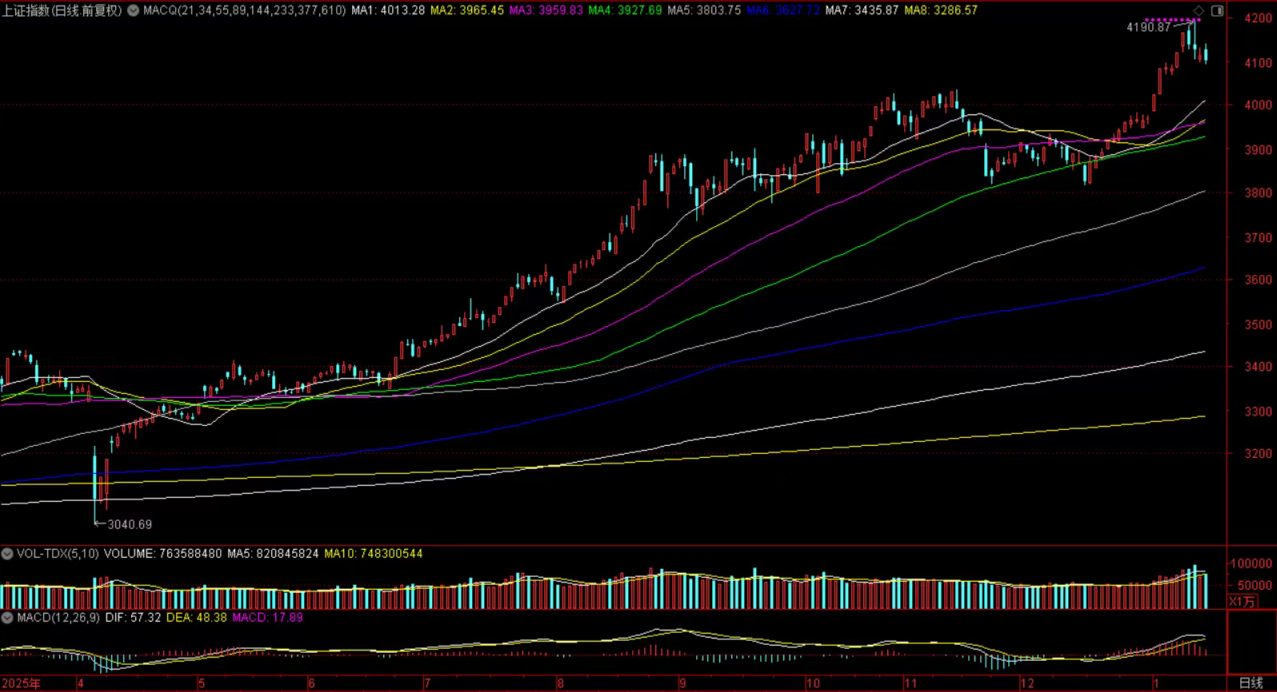This screenshot has width=1277, height=692.
Task: Click the VOLUME: 763588480 value
Action: point(163,554)
